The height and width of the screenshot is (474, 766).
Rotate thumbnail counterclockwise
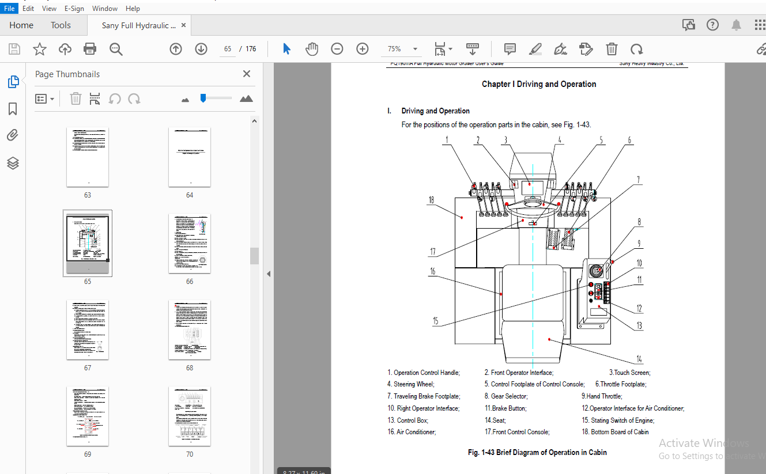(x=115, y=98)
